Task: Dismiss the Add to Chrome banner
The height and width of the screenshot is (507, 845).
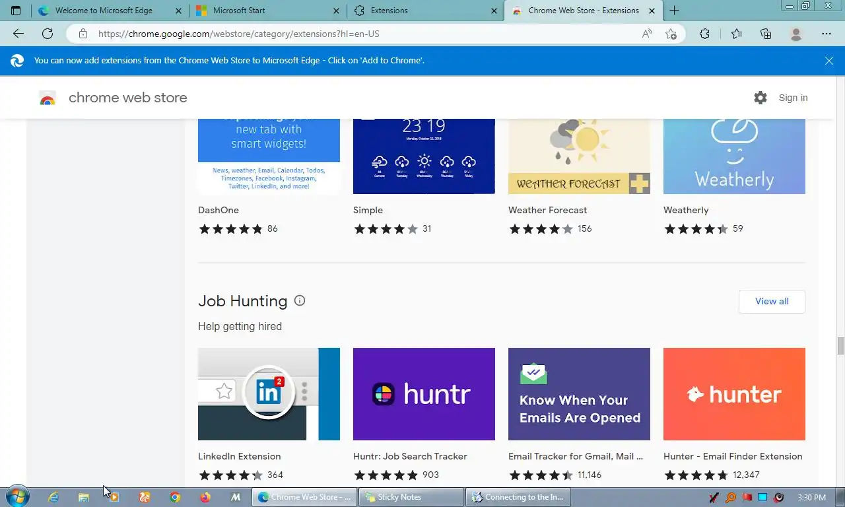Action: [829, 61]
